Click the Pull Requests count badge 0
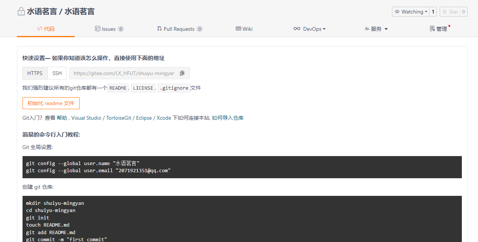The image size is (478, 242). click(199, 29)
